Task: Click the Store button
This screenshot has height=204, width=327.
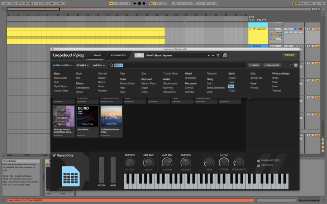Action: [x=289, y=55]
